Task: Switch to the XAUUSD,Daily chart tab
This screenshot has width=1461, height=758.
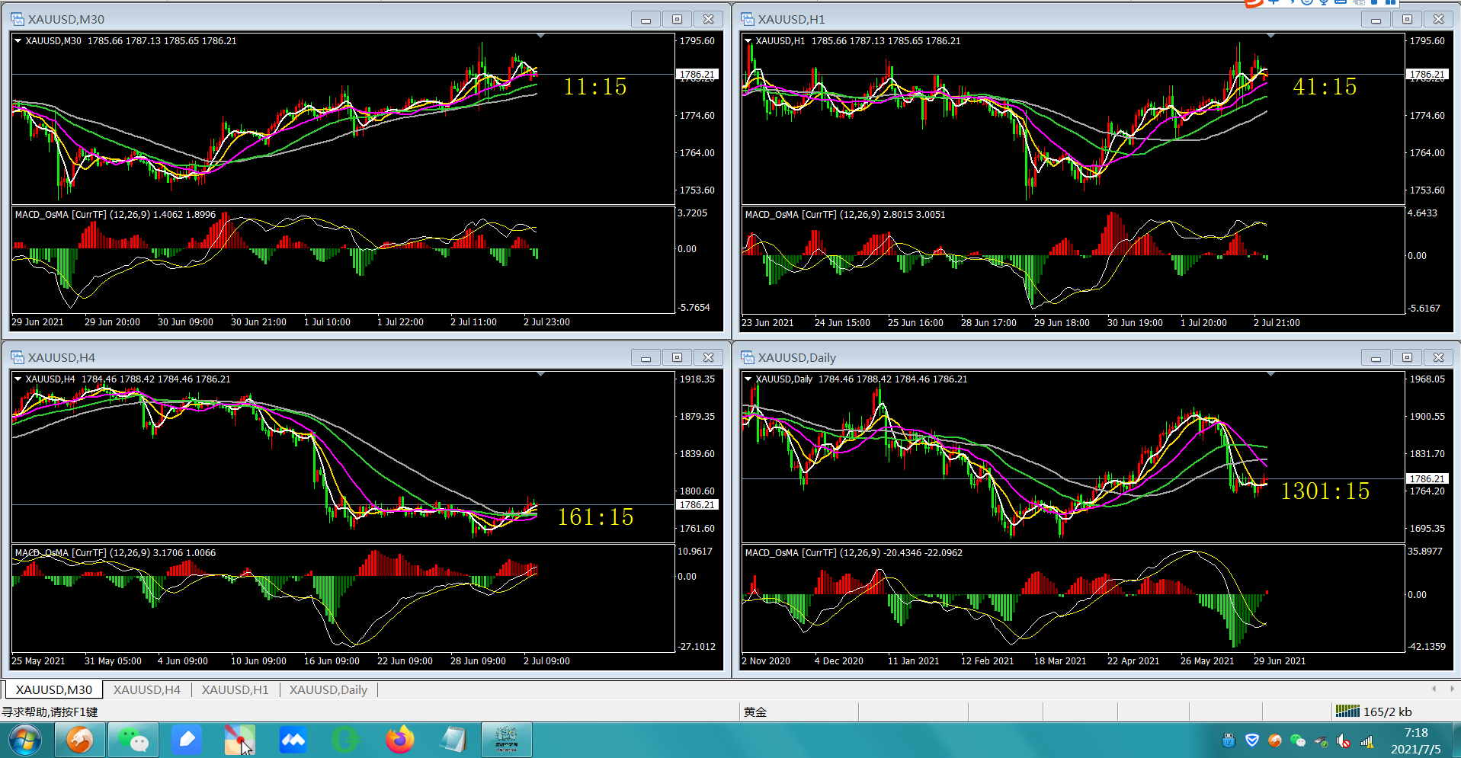Action: (x=328, y=689)
